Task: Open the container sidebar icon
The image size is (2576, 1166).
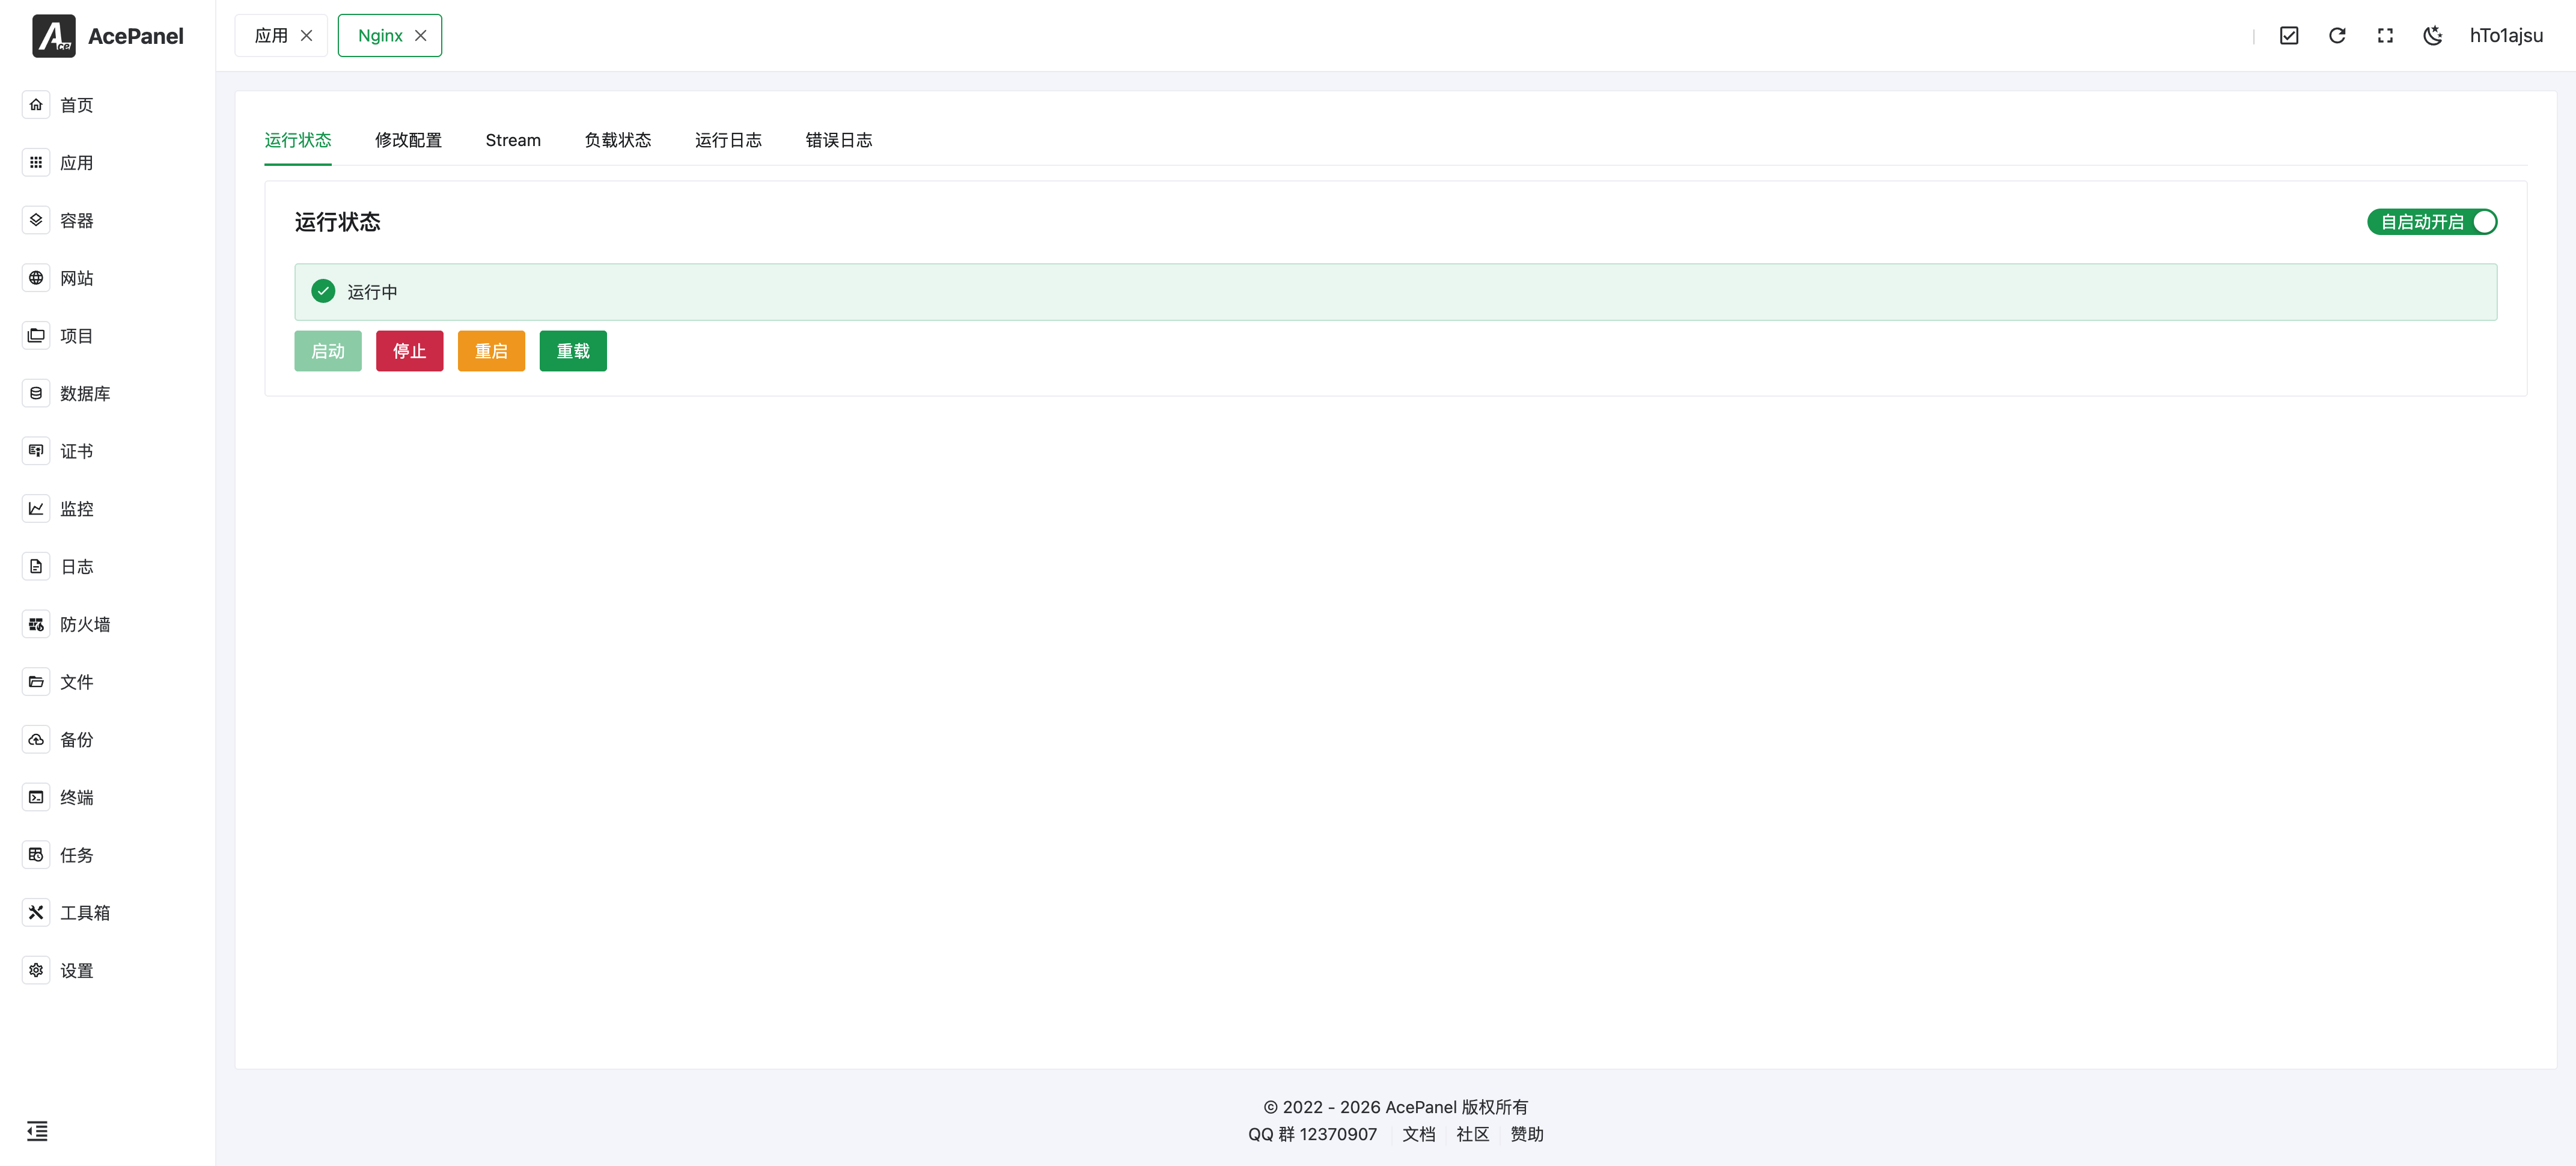Action: [36, 220]
